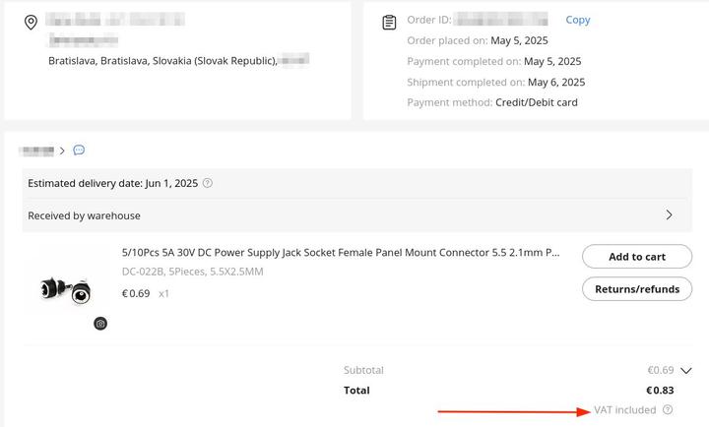The image size is (709, 427).
Task: Click the 'Received by warehouse' status text
Action: (x=85, y=215)
